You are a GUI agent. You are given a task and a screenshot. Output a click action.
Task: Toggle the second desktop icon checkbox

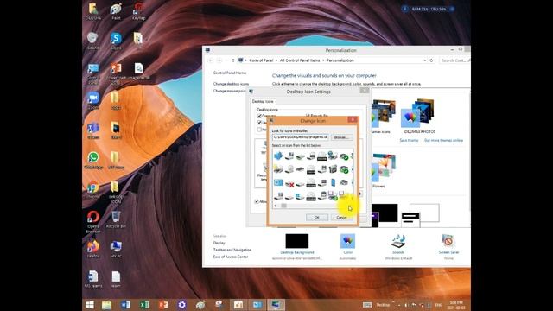click(x=259, y=123)
